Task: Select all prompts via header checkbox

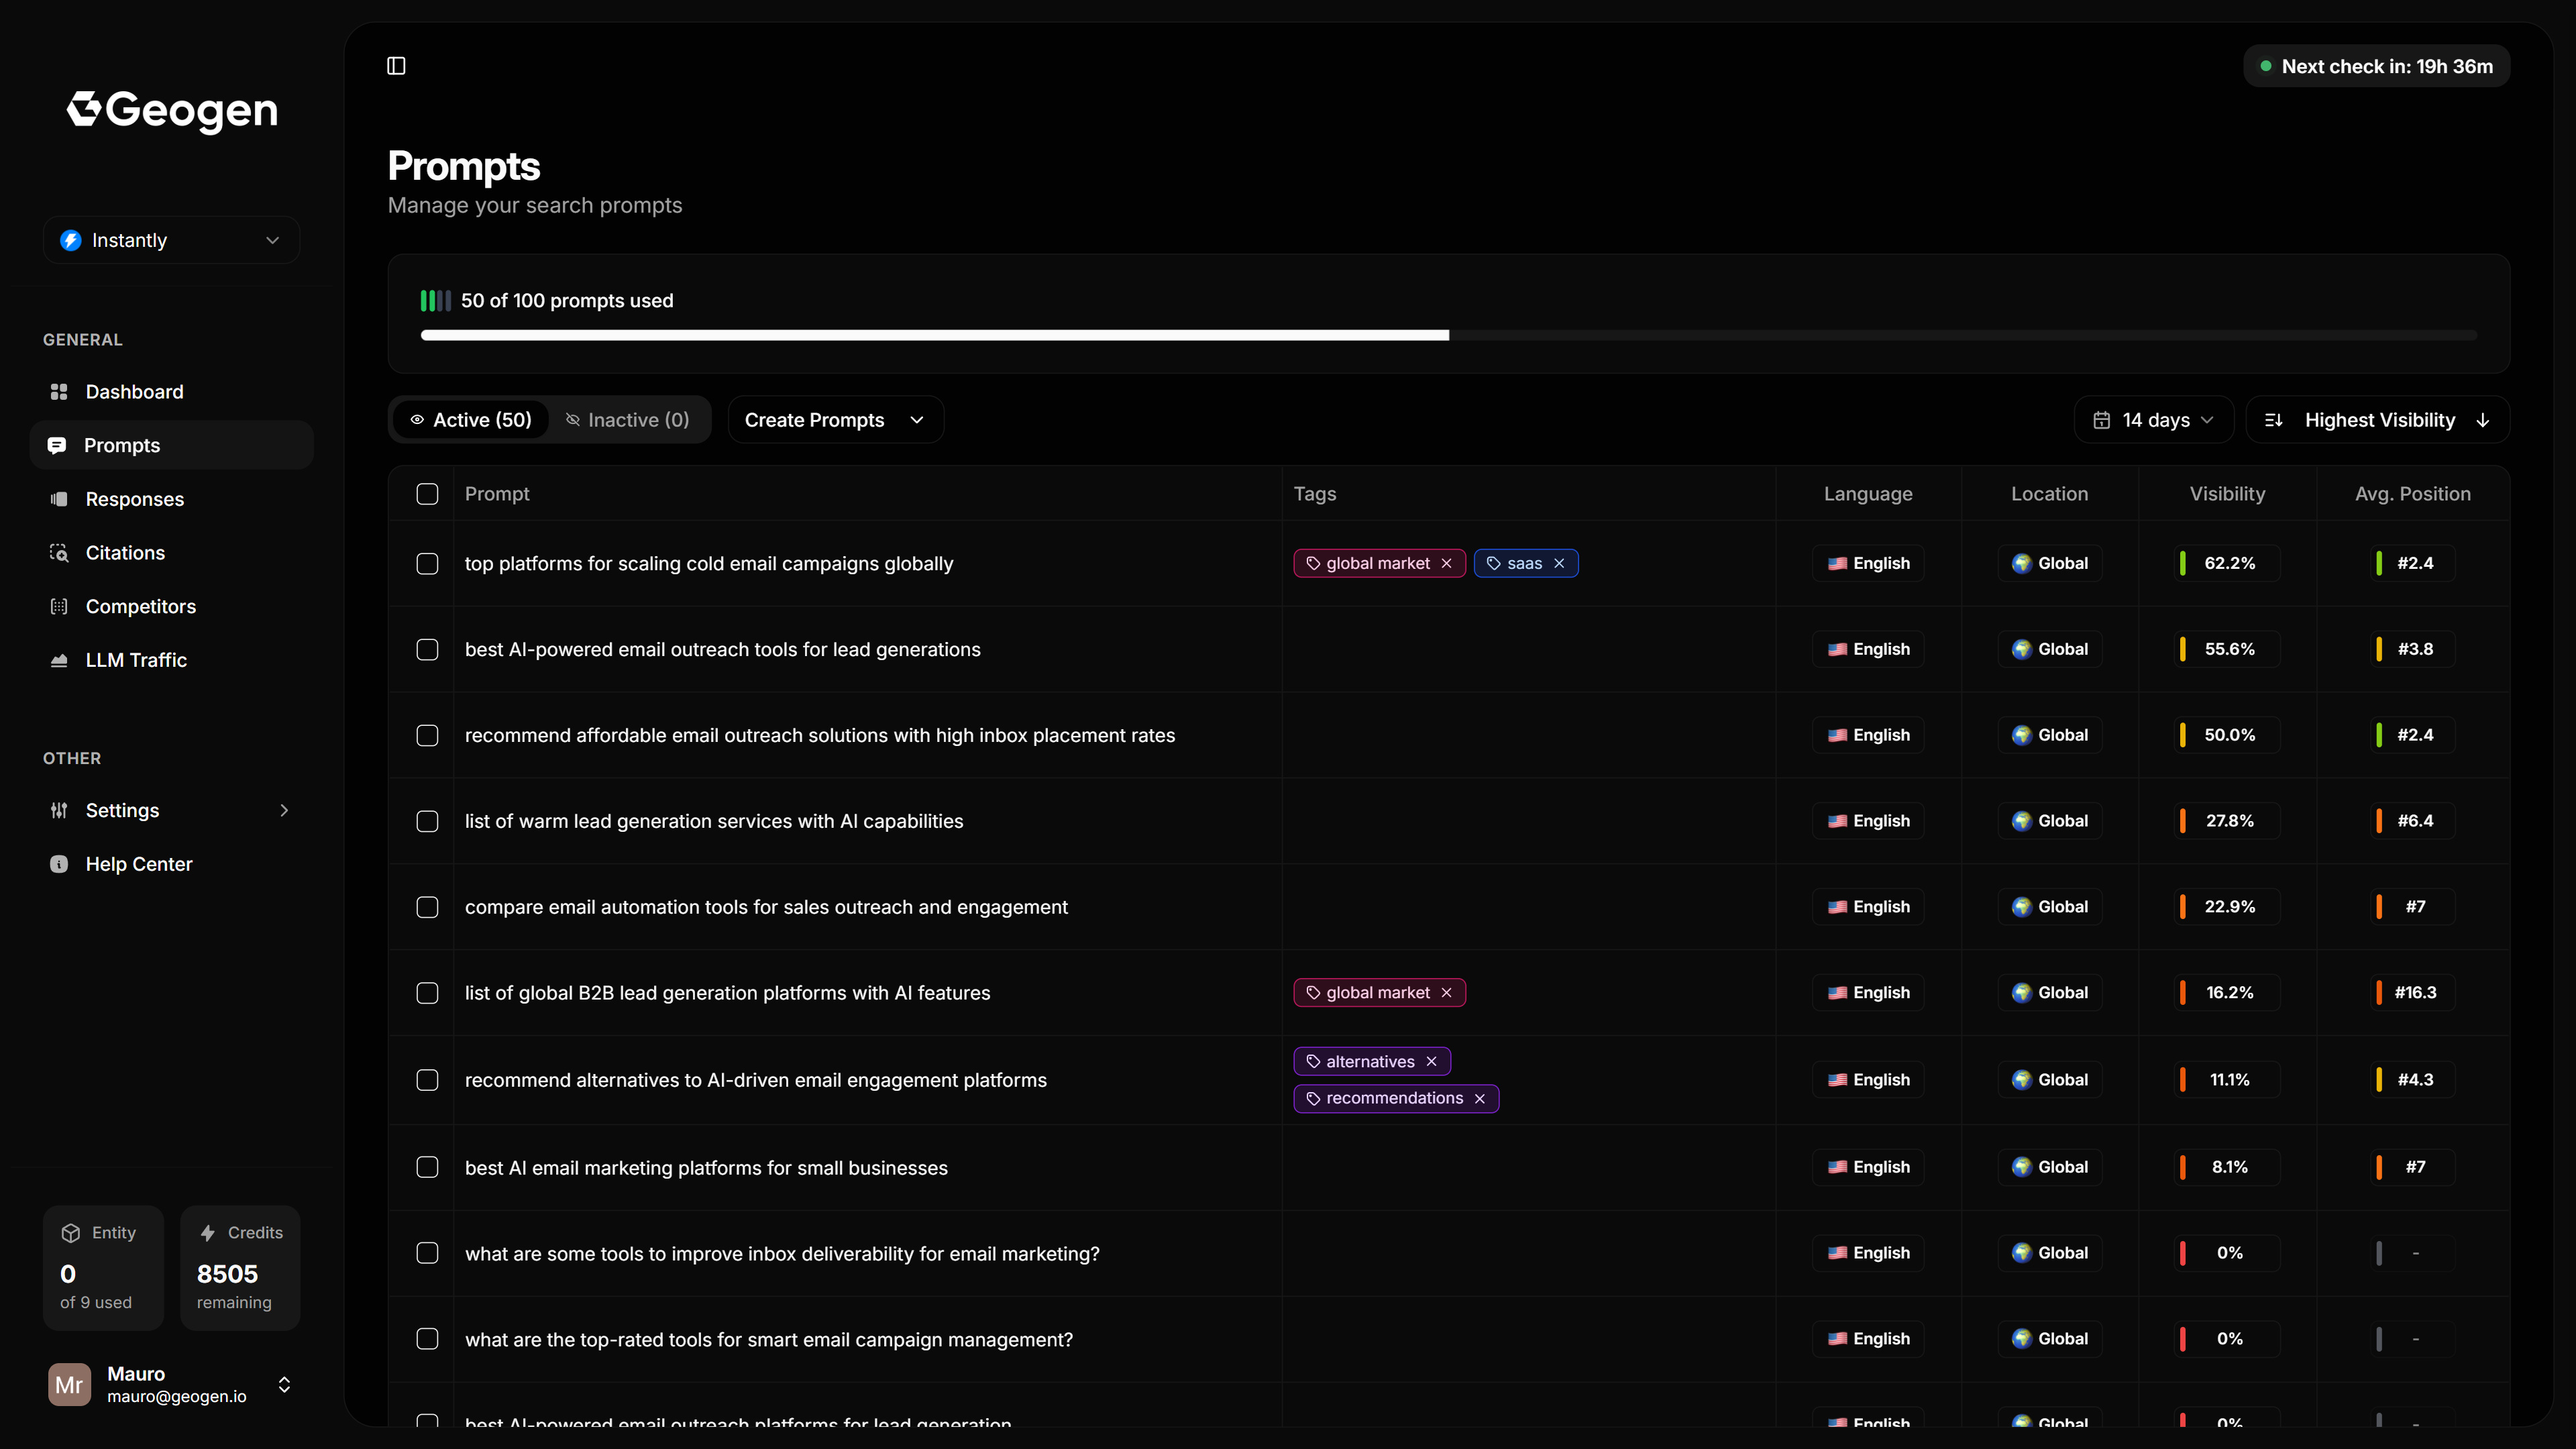Action: (427, 493)
